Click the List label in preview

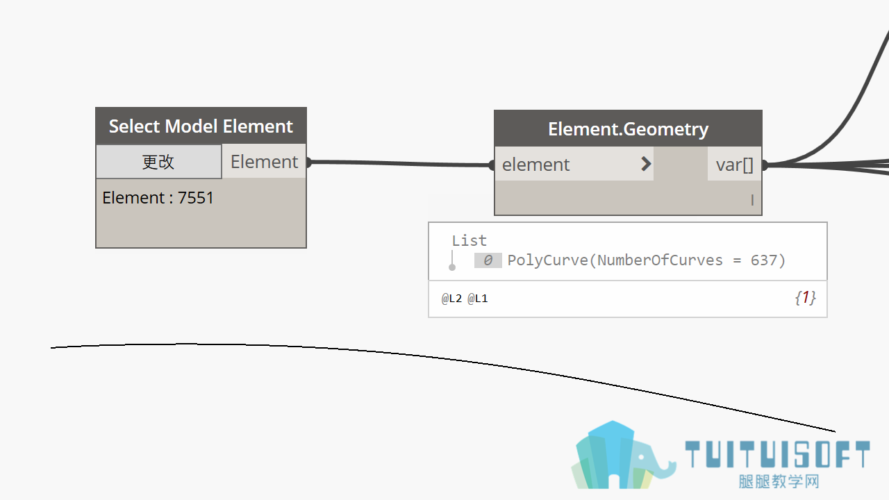point(470,240)
